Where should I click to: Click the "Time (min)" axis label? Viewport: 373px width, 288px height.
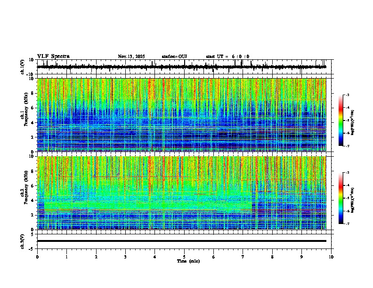click(188, 261)
